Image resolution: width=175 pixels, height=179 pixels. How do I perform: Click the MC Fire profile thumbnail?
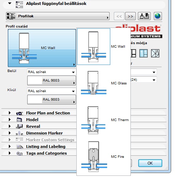[94, 156]
